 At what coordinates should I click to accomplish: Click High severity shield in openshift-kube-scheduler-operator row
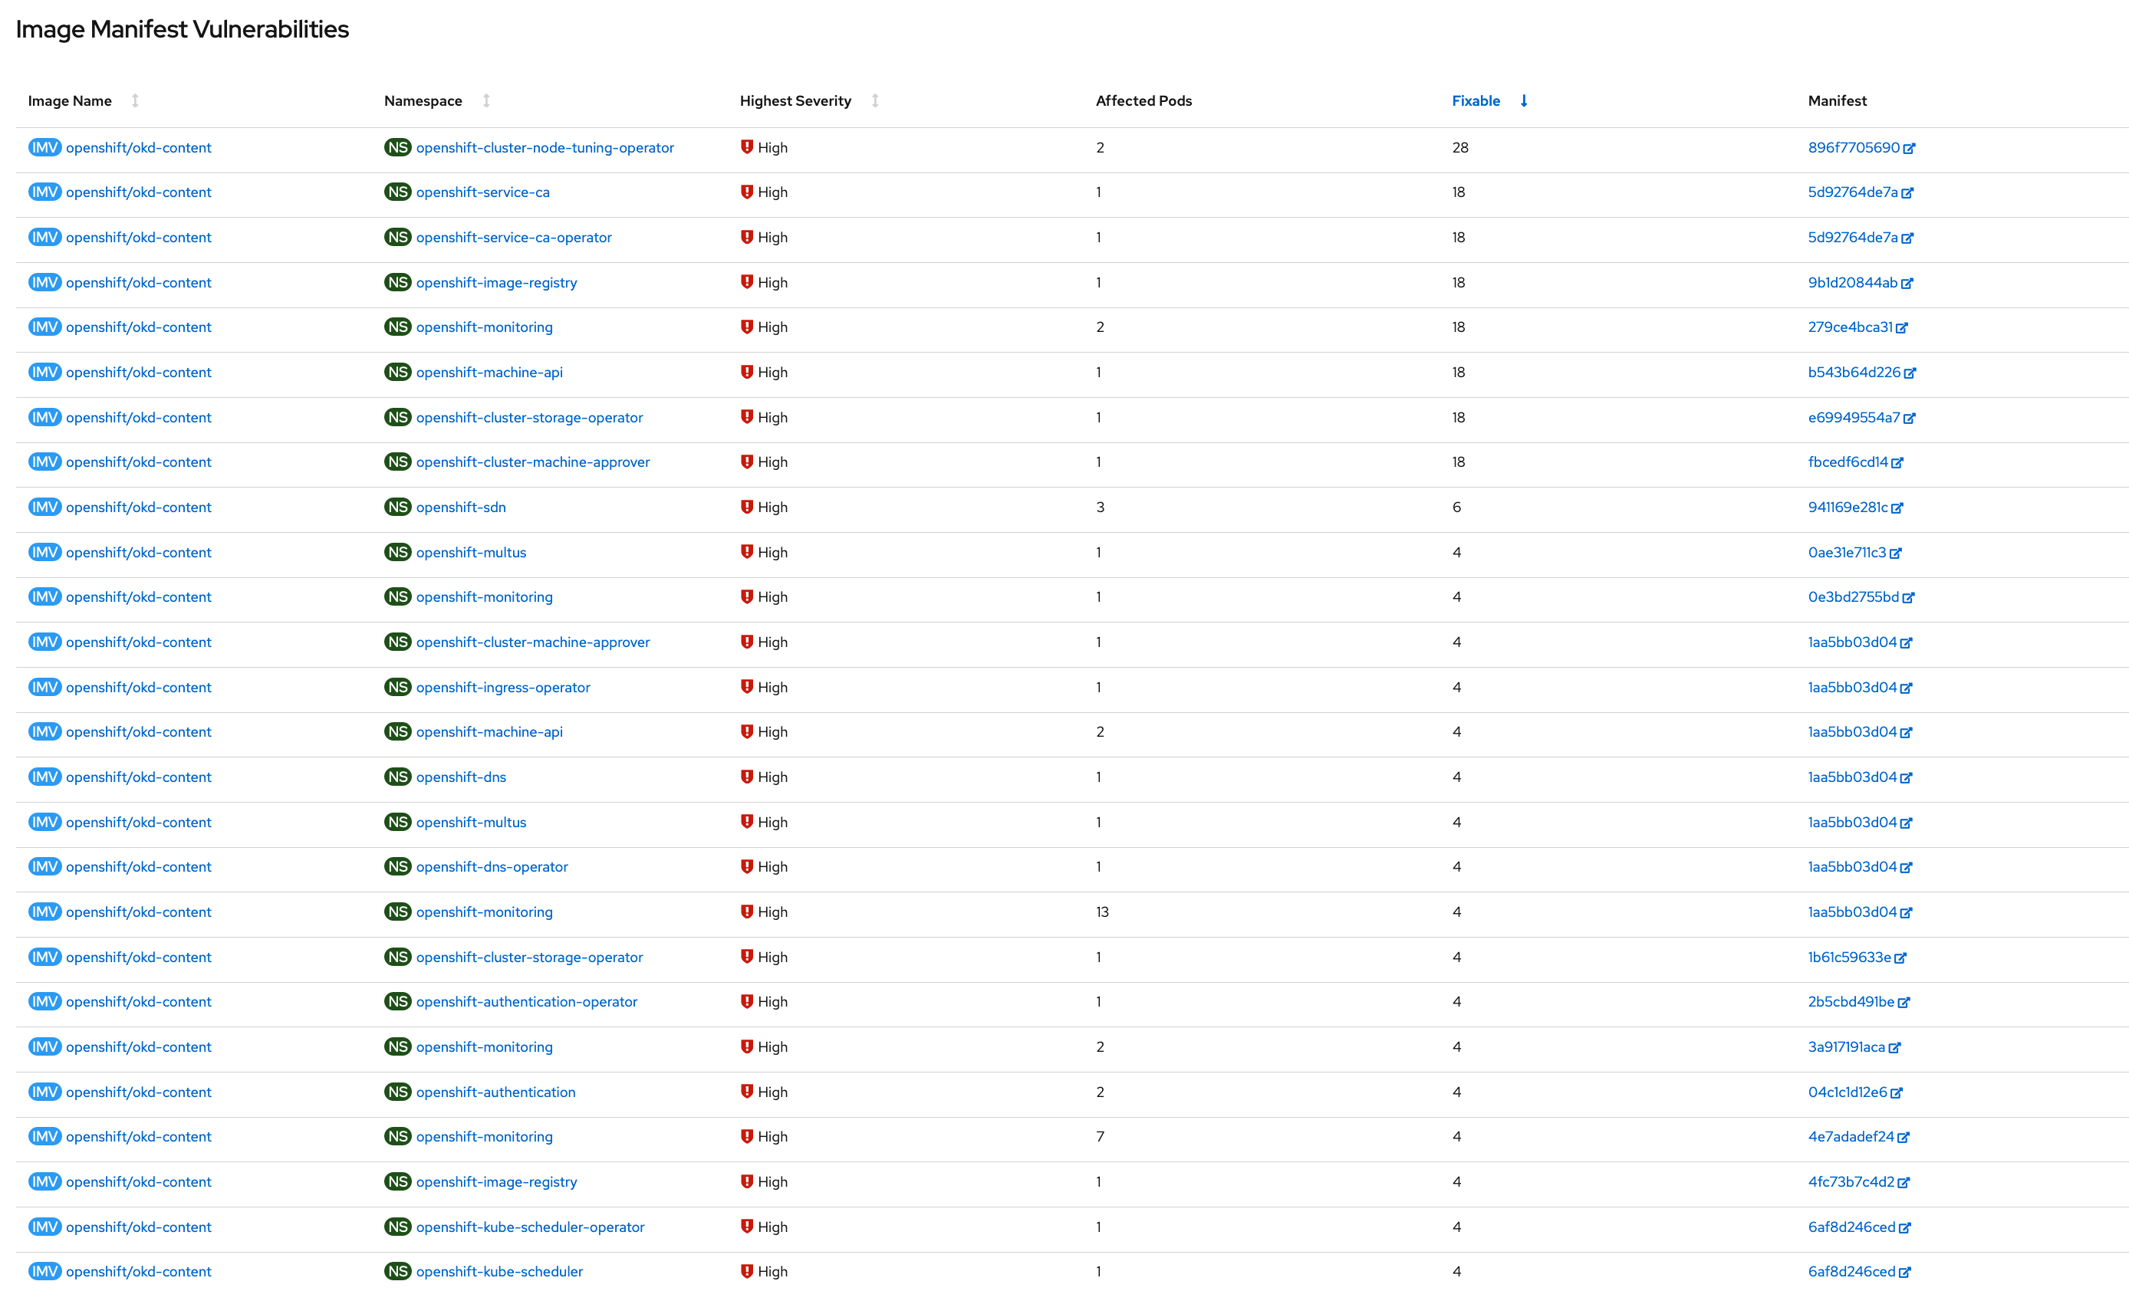coord(746,1225)
